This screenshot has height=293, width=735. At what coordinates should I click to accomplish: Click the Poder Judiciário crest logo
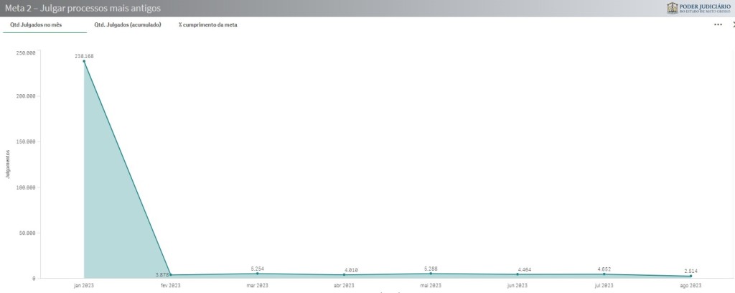point(672,8)
